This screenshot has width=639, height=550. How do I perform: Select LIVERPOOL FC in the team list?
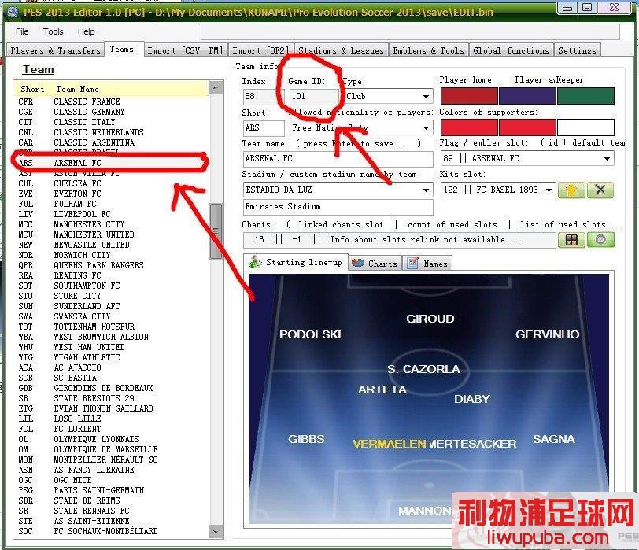110,214
